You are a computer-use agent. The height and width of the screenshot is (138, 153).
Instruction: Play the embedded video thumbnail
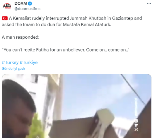(76, 106)
